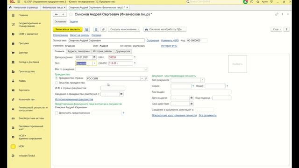Select Лицо без гражданства radio button

[x=57, y=83]
